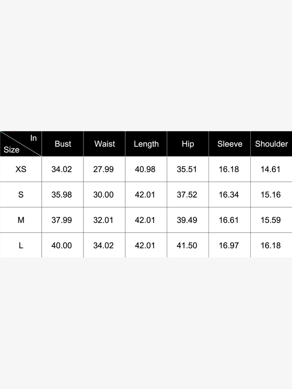The image size is (292, 389).
Task: Click the XS shoulder value 14.61
Action: [271, 169]
